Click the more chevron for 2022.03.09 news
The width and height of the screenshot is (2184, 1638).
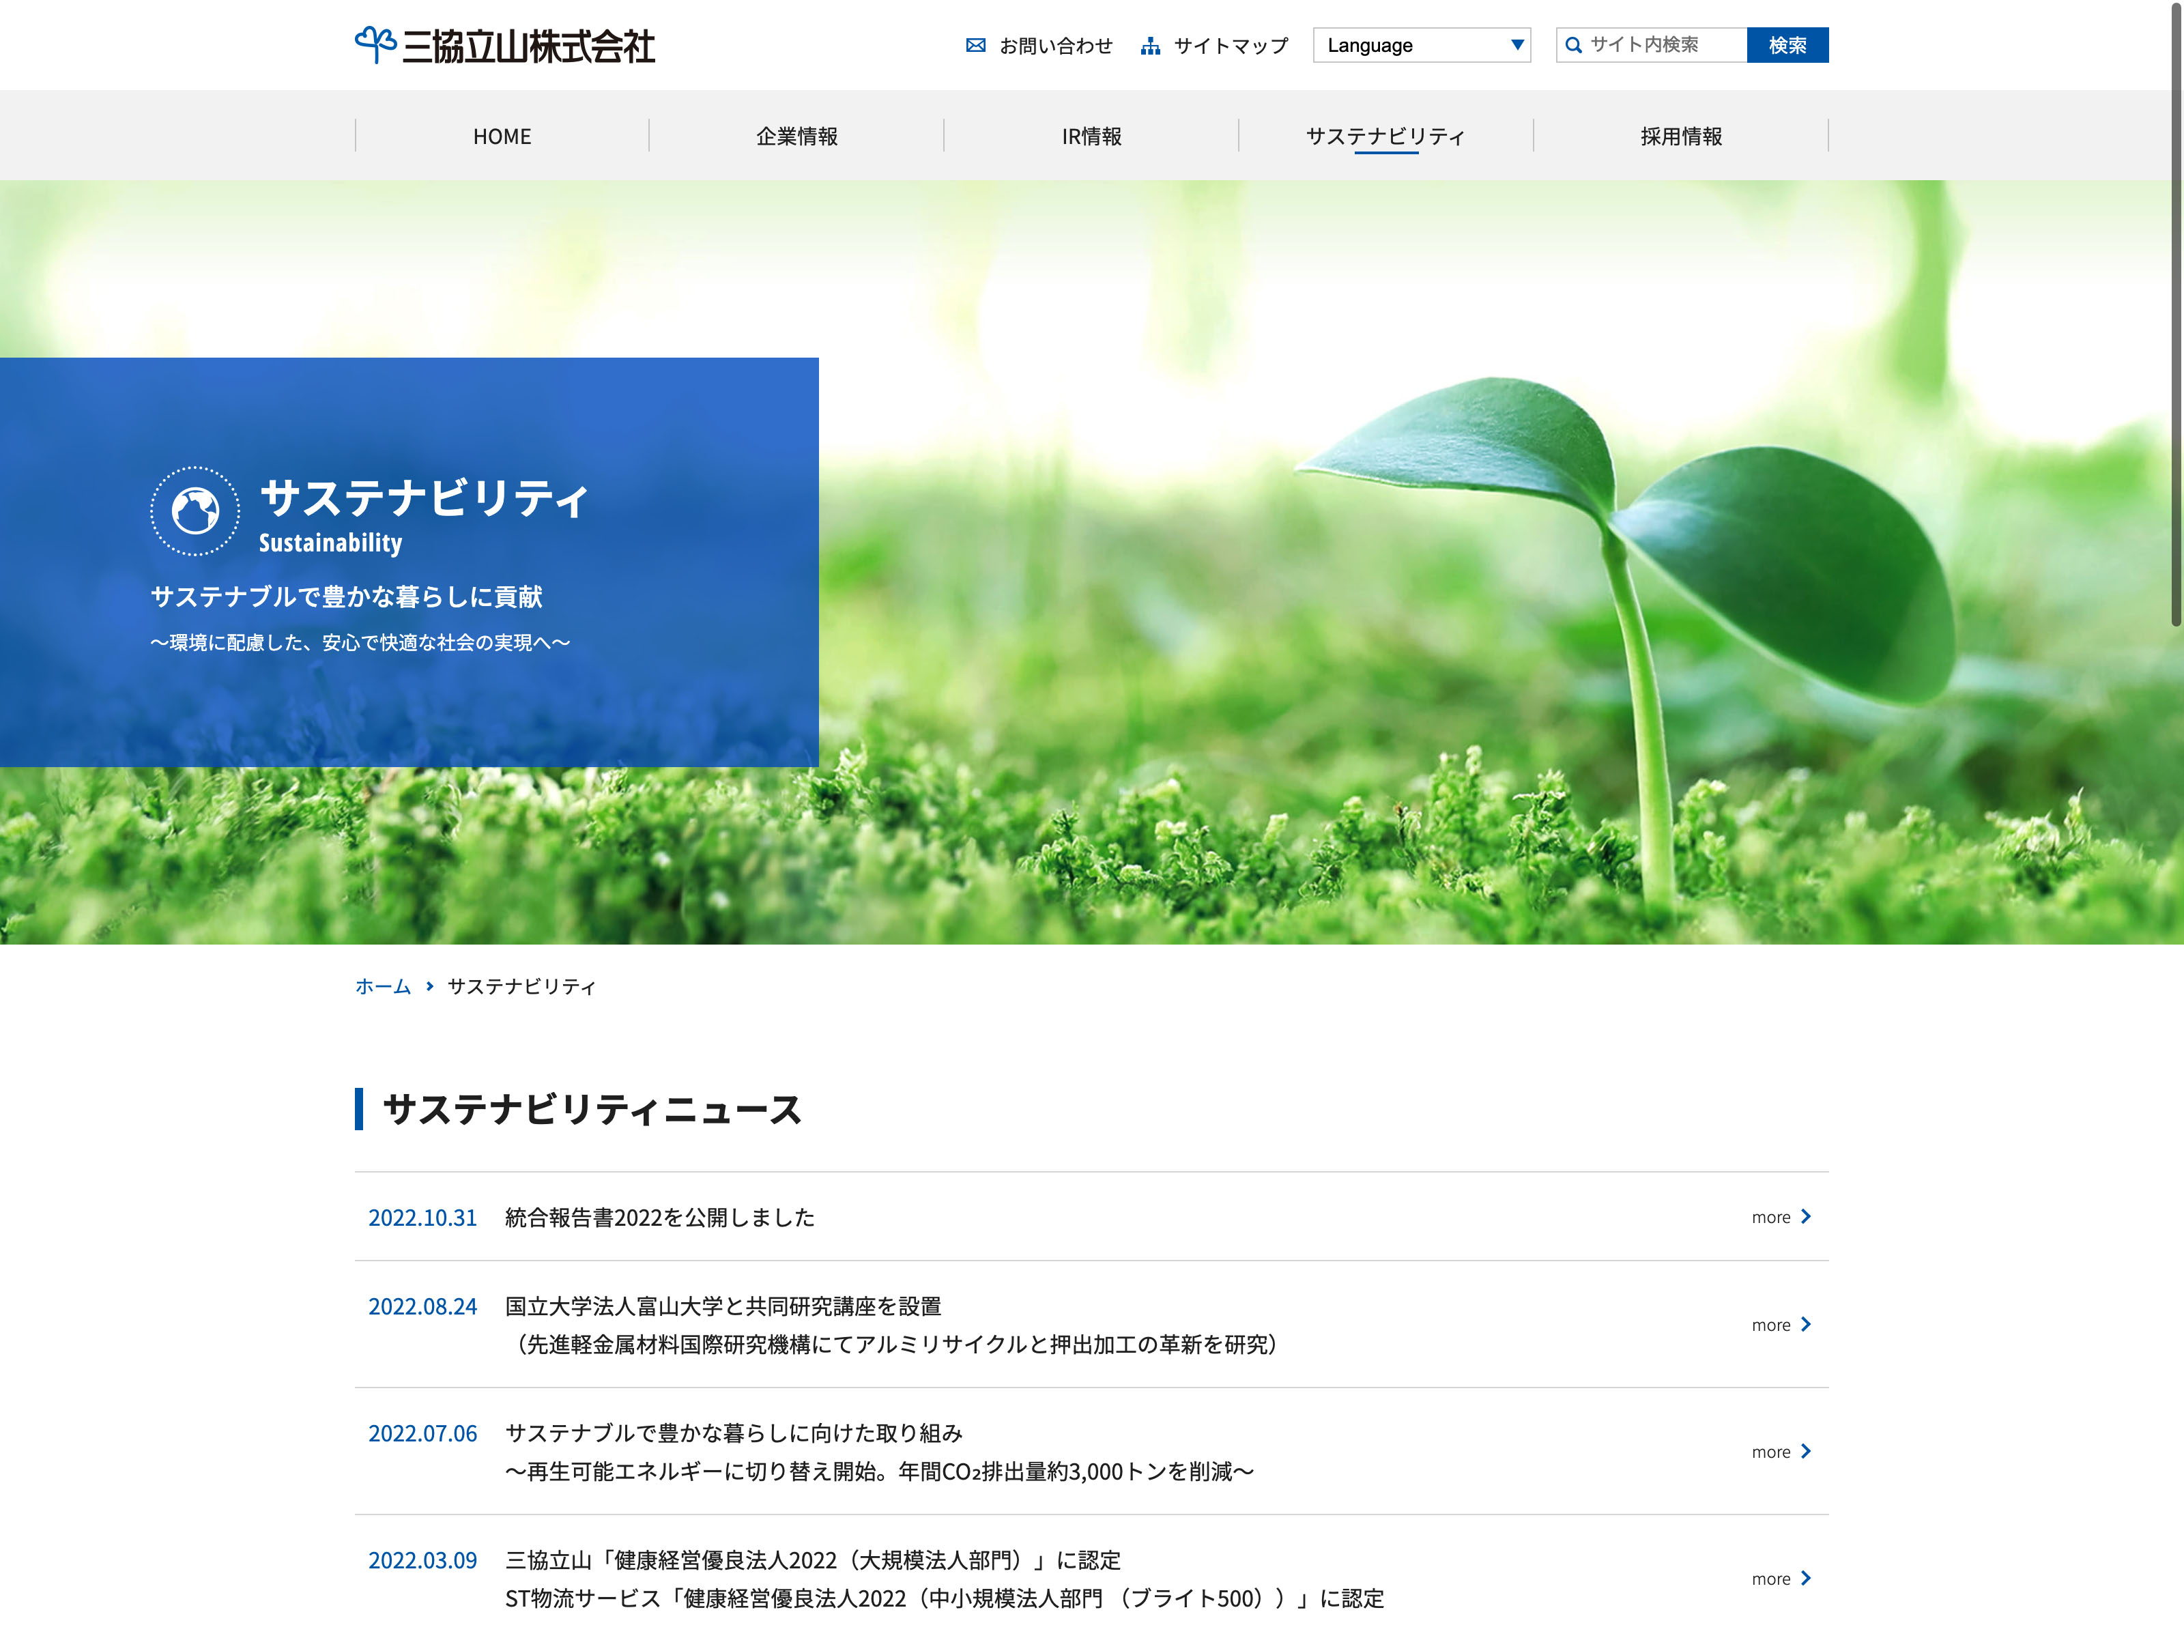(x=1806, y=1578)
